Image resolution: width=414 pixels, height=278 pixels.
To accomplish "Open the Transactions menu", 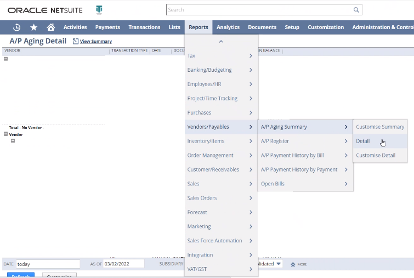I will click(x=144, y=27).
